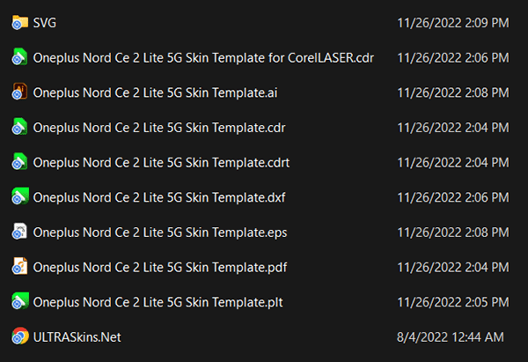Click the SVG folder icon

19,23
